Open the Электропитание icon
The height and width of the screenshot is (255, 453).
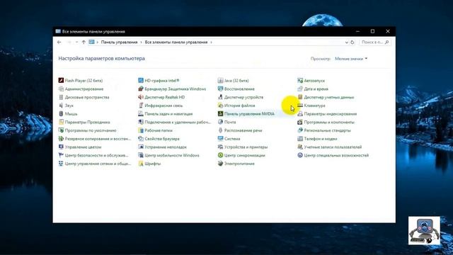pos(220,164)
